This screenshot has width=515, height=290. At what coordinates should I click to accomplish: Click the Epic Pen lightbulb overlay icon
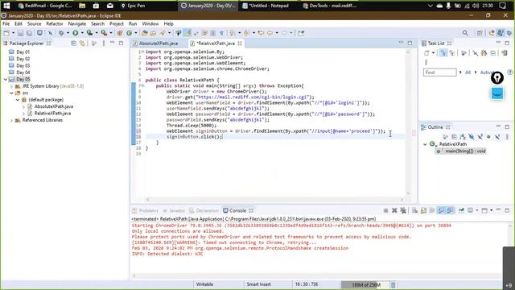click(497, 78)
